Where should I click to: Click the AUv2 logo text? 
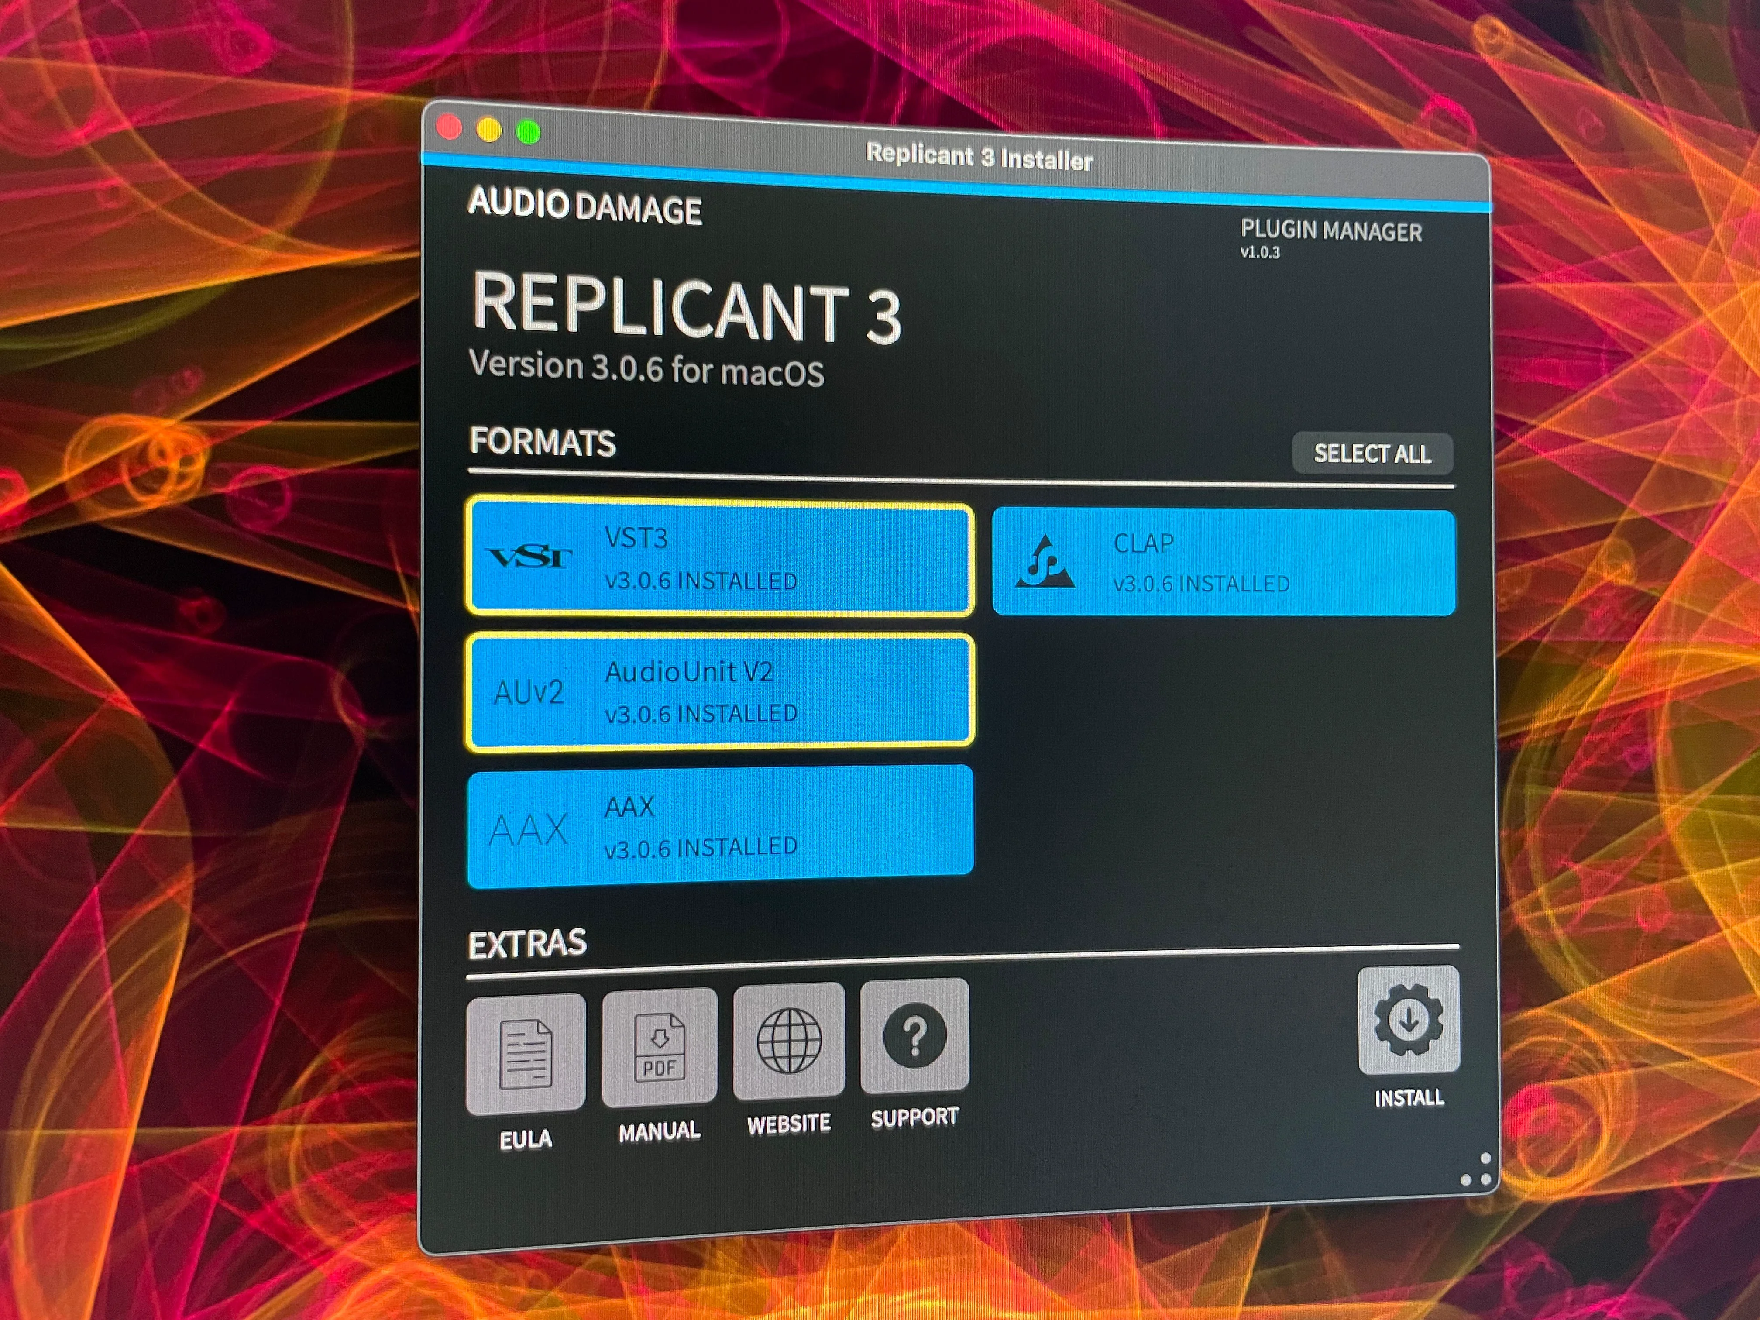click(x=528, y=692)
